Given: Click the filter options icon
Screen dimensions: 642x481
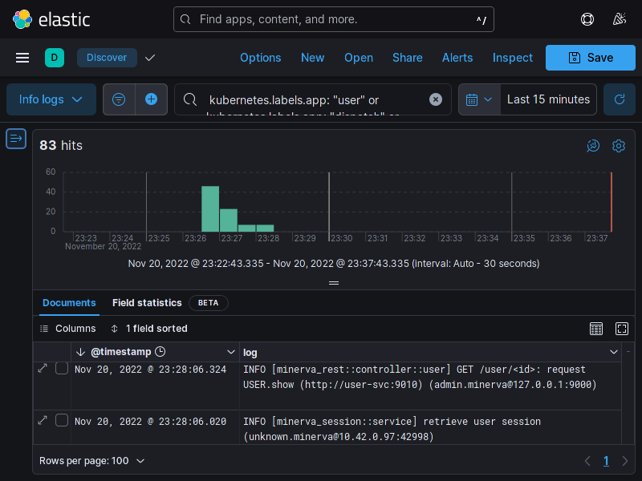Looking at the screenshot, I should click(x=119, y=99).
